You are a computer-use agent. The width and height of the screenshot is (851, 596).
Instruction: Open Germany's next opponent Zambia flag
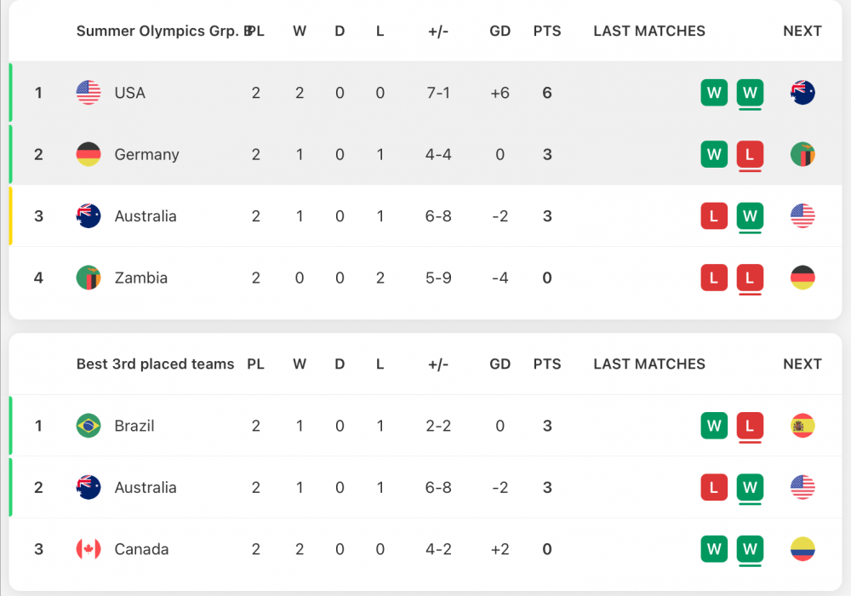point(802,154)
